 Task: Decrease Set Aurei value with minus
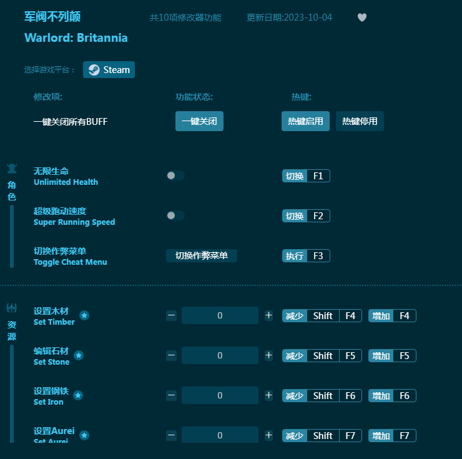click(x=172, y=435)
